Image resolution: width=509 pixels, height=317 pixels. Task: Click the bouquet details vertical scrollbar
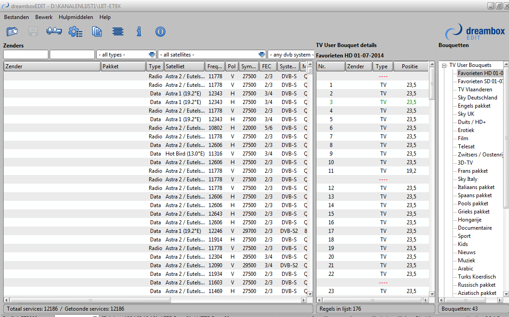432,179
